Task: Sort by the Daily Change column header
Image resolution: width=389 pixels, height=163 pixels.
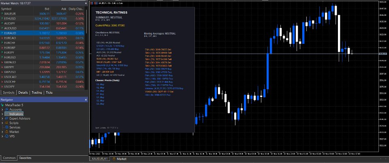Action: (76, 9)
